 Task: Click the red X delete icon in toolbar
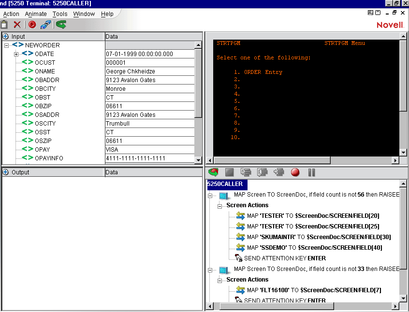pos(17,25)
